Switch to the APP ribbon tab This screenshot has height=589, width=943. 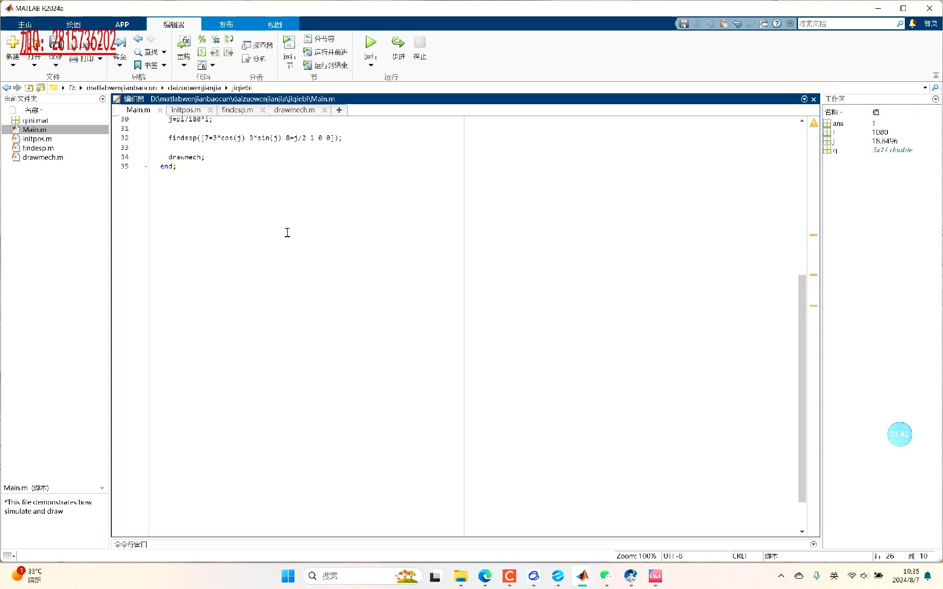(122, 25)
